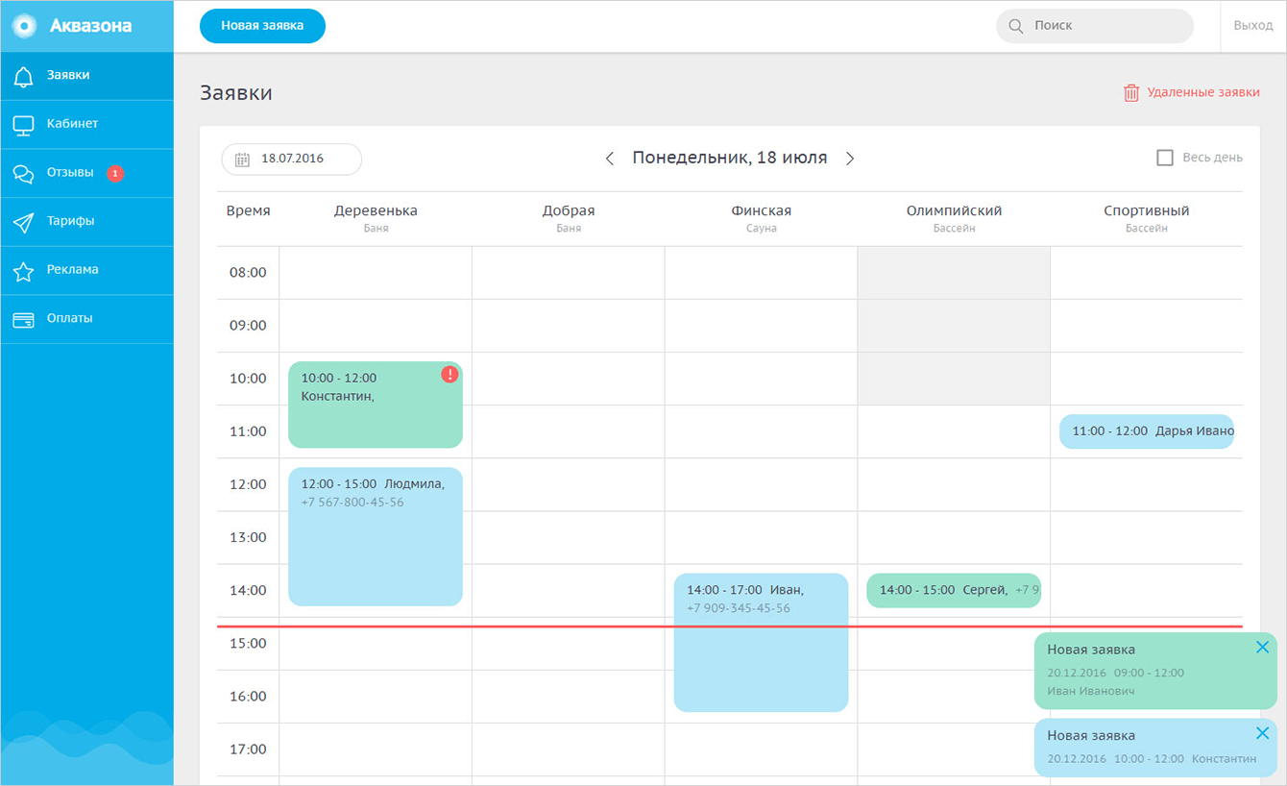Click the trash icon for deleted requests
The height and width of the screenshot is (786, 1287).
(1131, 93)
